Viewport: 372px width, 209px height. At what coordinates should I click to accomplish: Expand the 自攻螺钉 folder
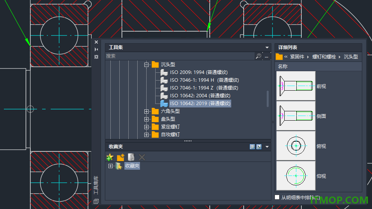click(x=146, y=135)
